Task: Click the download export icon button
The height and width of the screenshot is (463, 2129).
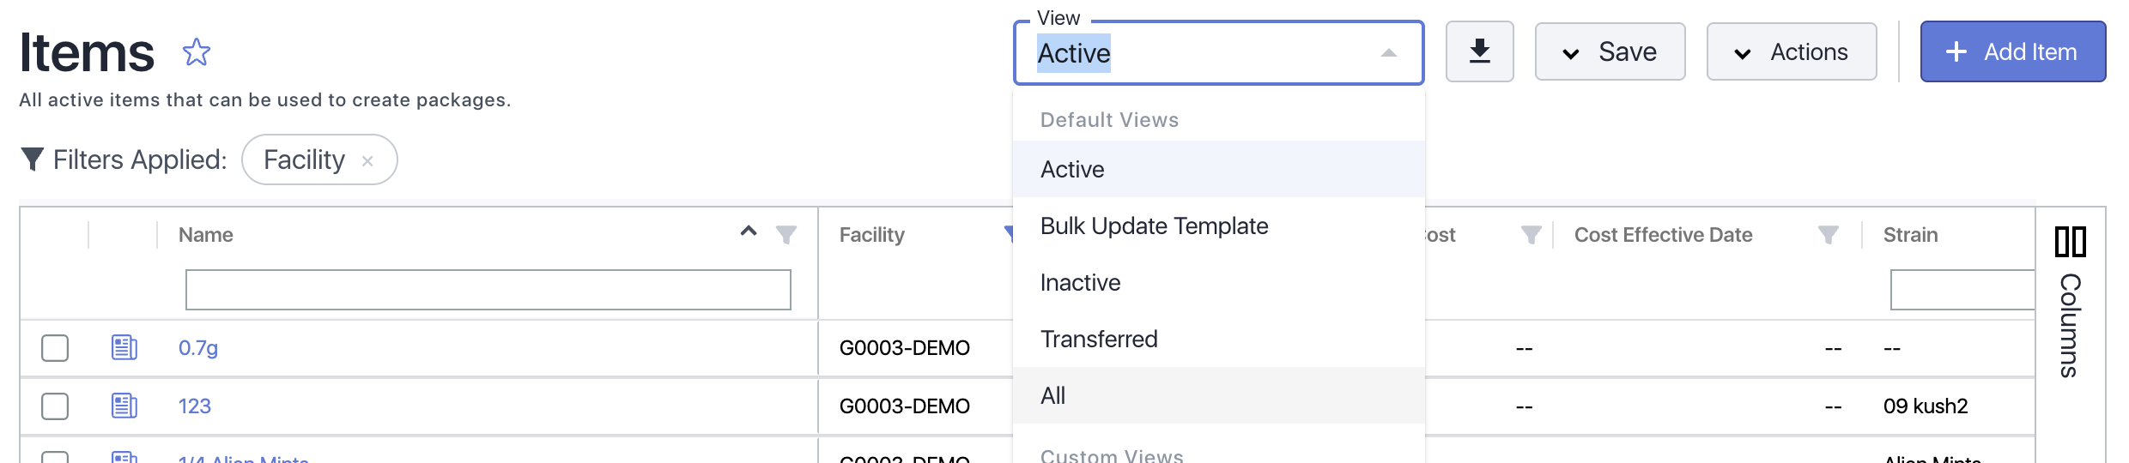Action: click(1479, 52)
